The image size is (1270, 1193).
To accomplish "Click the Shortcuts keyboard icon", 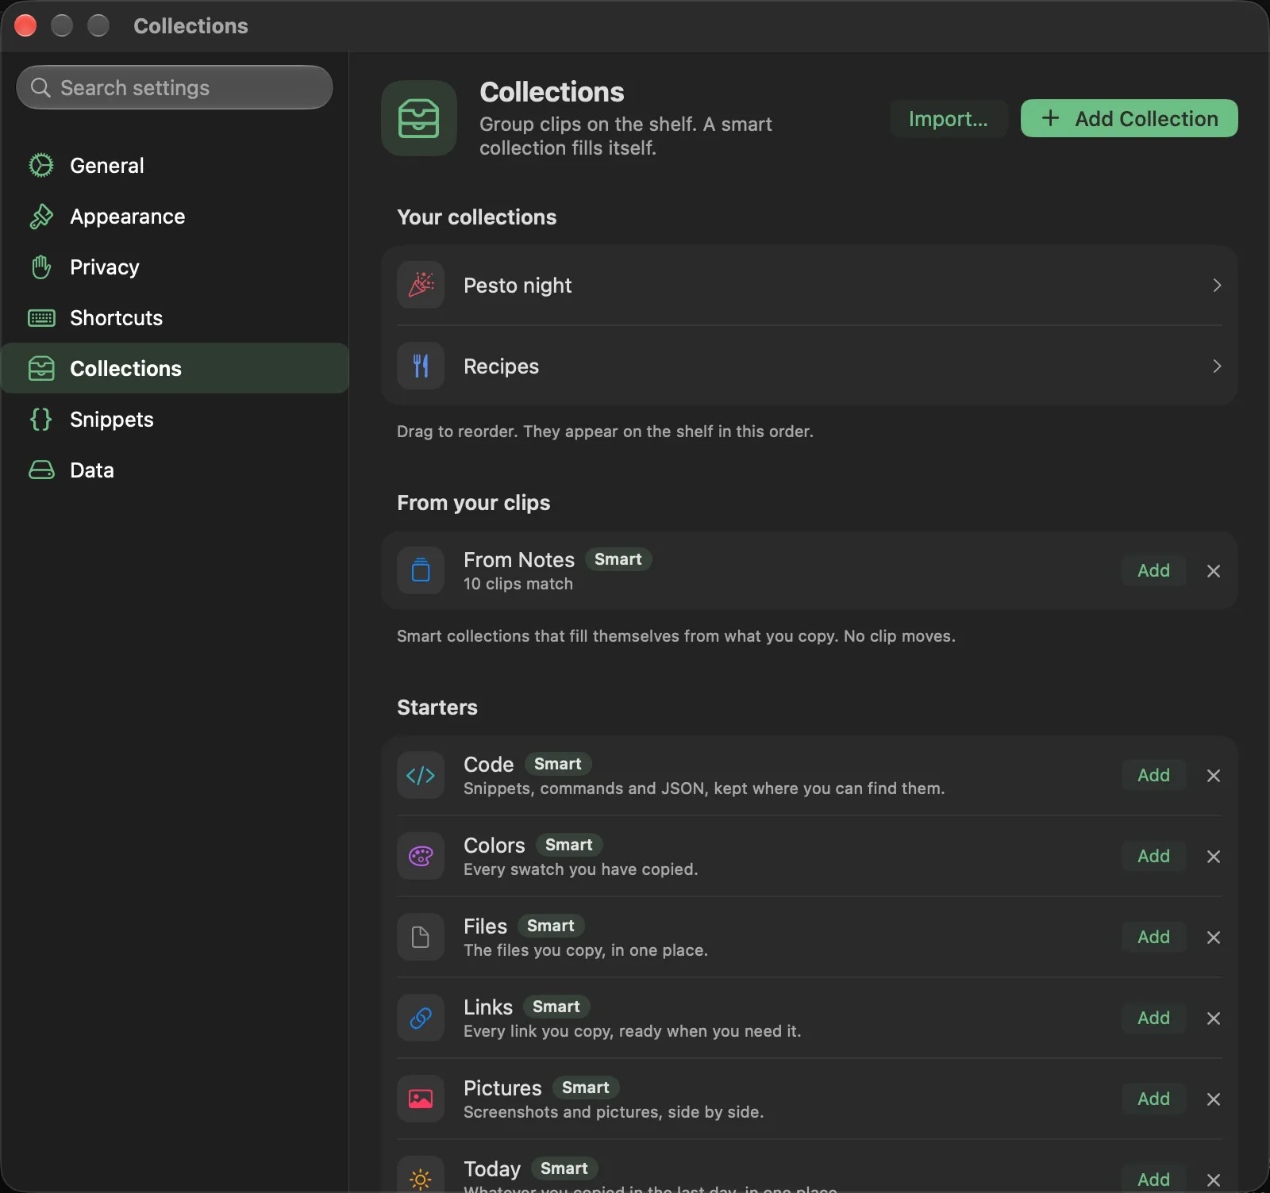I will tap(41, 317).
